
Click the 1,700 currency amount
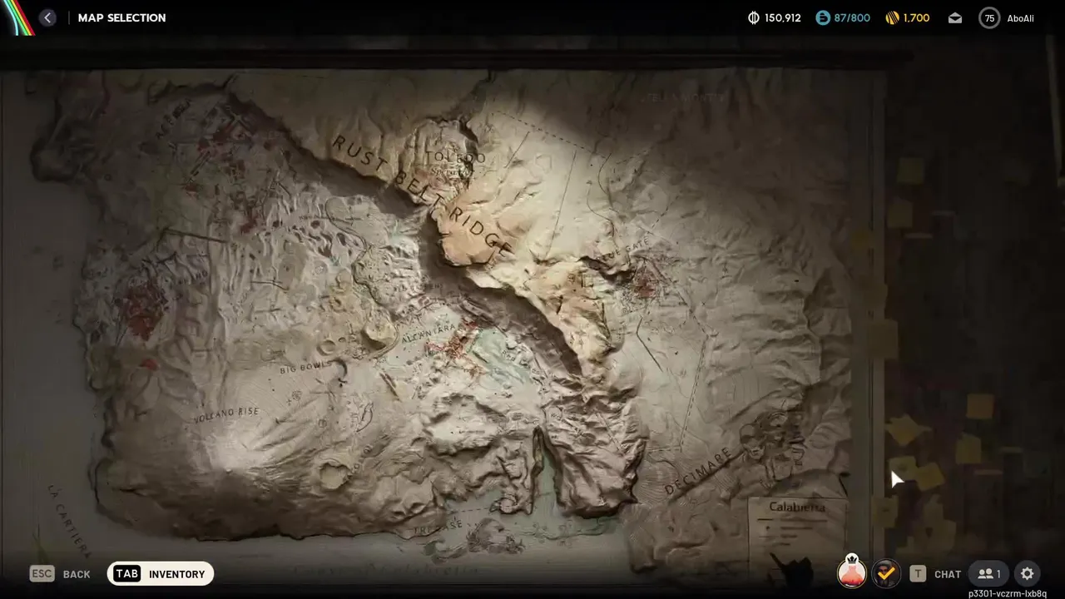[x=916, y=17]
